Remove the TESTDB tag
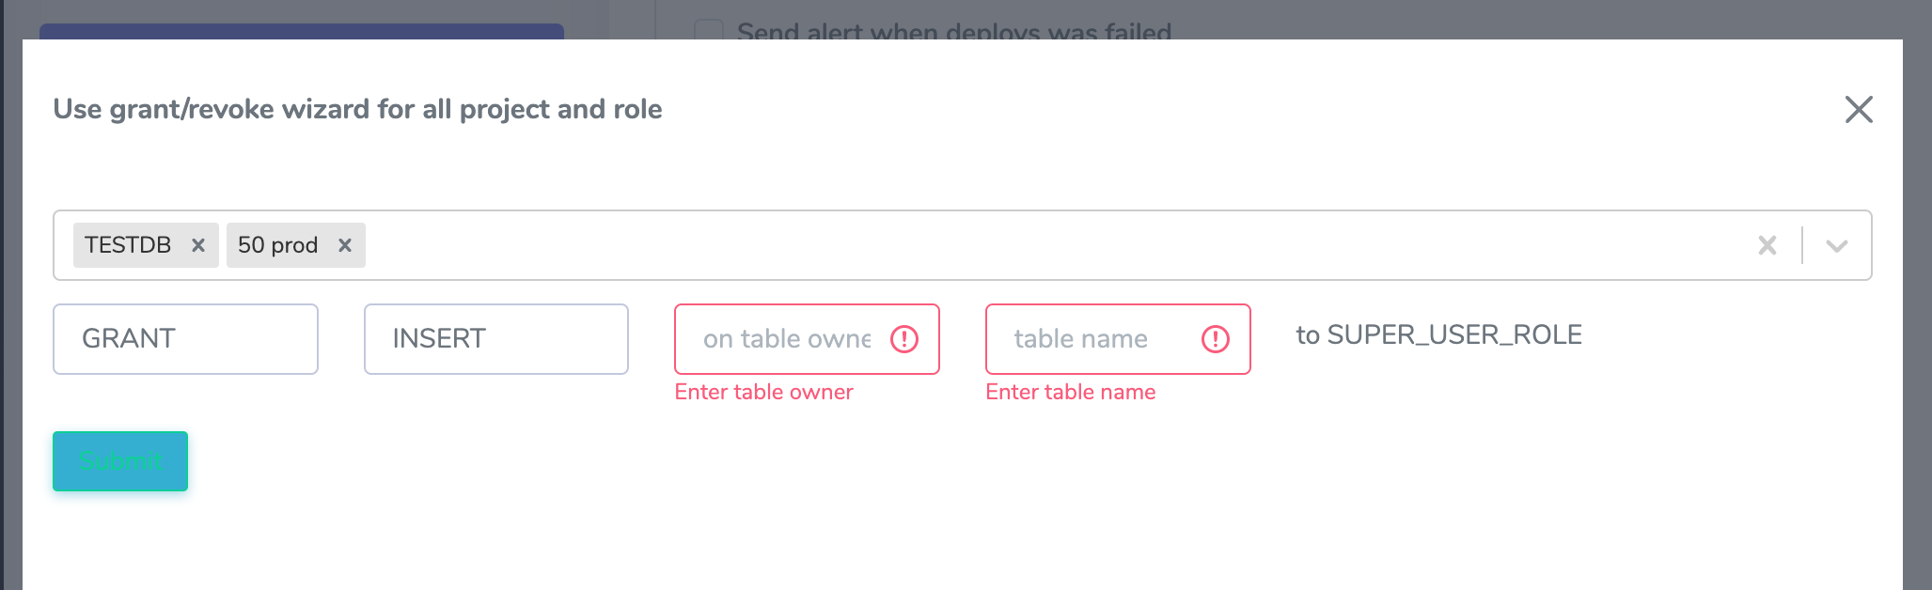The image size is (1932, 590). (198, 245)
